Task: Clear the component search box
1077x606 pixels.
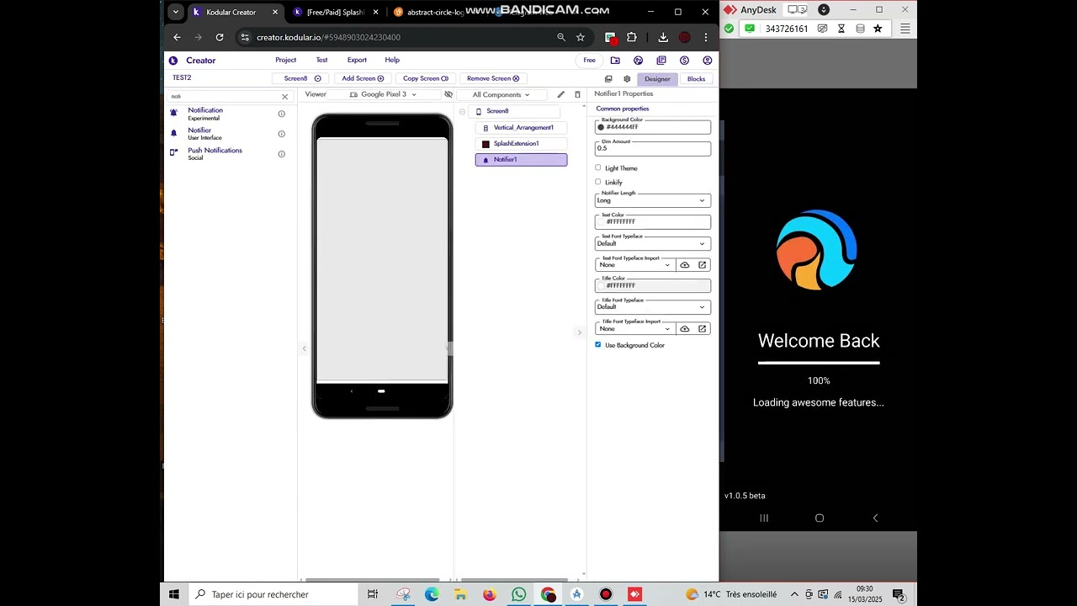Action: coord(284,97)
